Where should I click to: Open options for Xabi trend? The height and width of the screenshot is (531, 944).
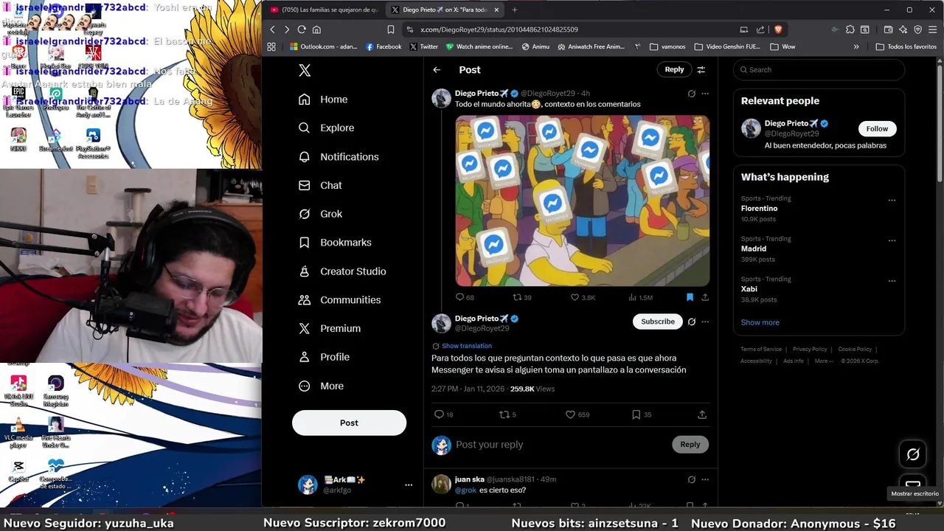pos(892,281)
